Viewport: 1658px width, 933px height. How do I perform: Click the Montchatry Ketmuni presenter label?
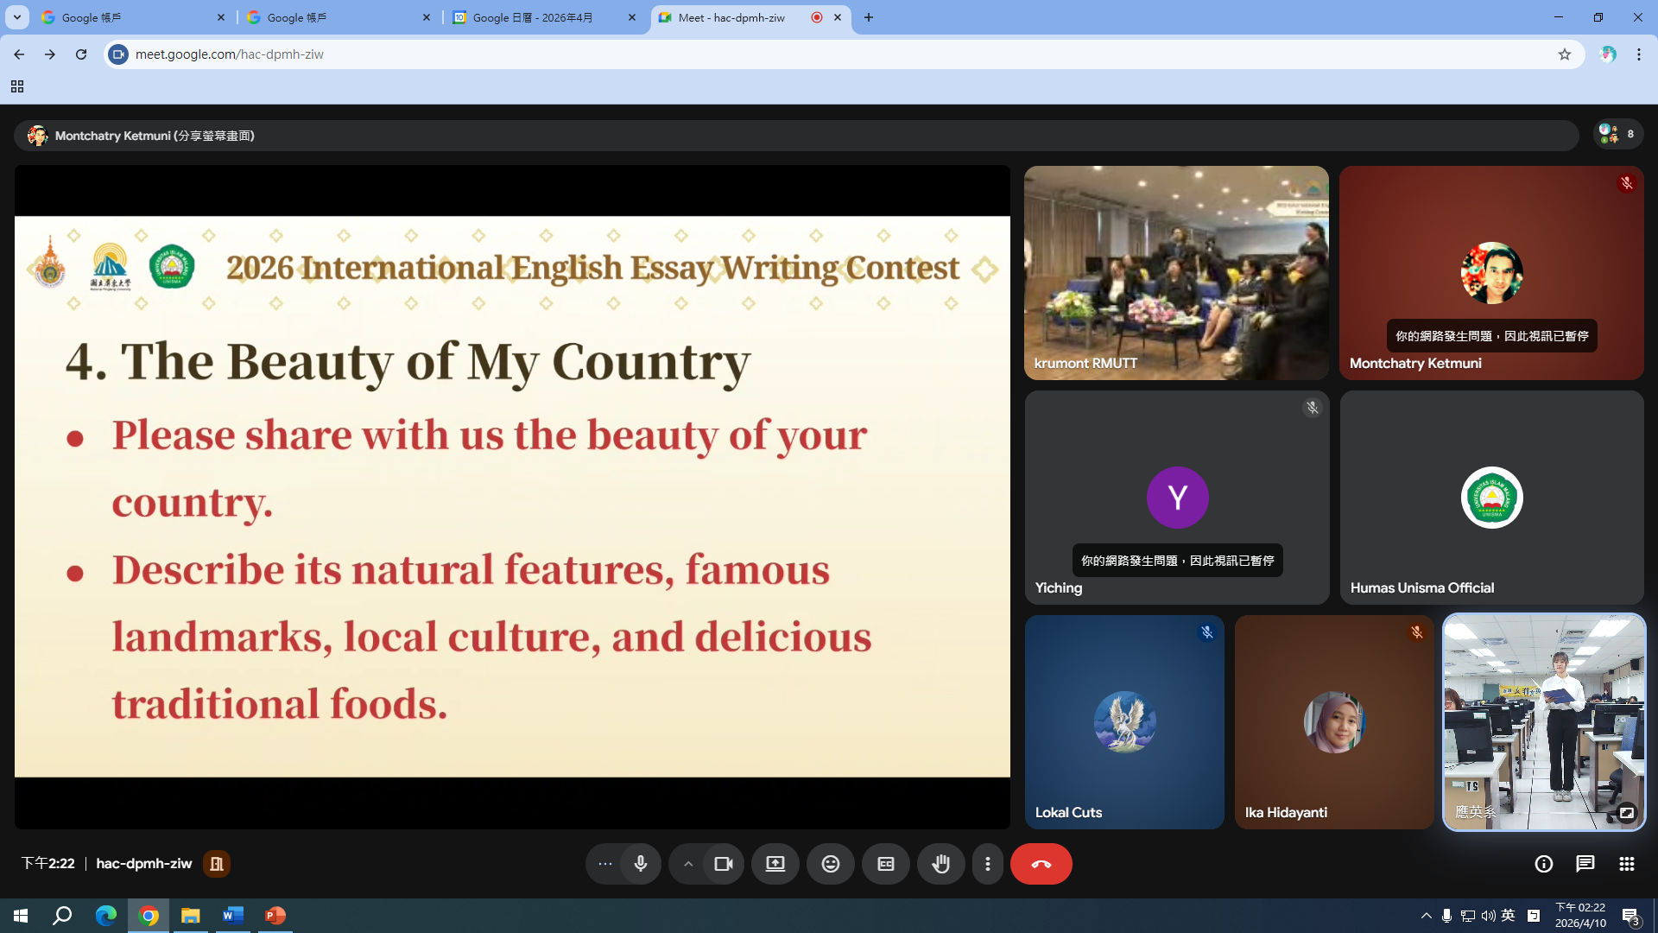tap(154, 136)
